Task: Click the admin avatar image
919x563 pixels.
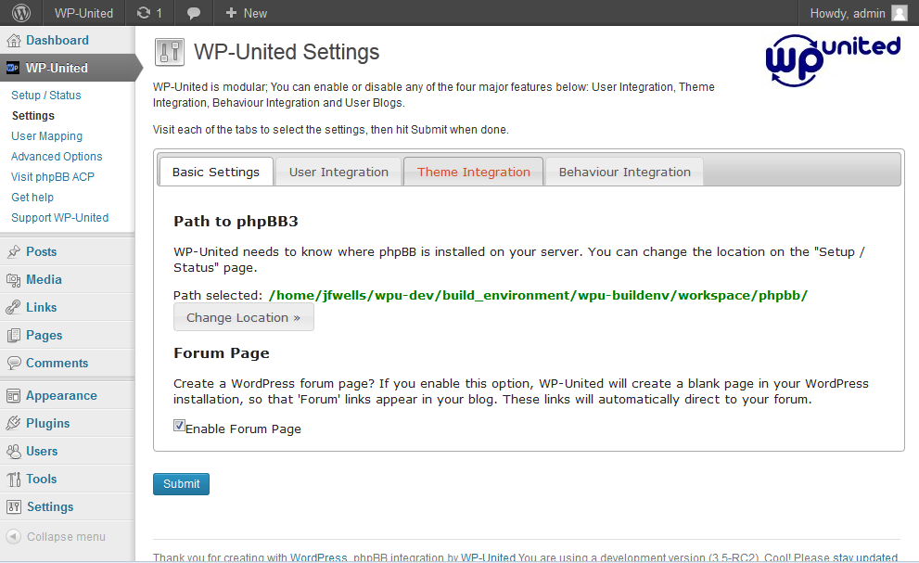Action: tap(900, 13)
